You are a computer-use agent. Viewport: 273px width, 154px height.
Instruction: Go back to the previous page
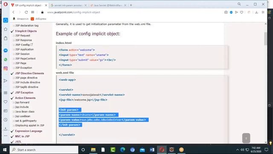click(13, 12)
